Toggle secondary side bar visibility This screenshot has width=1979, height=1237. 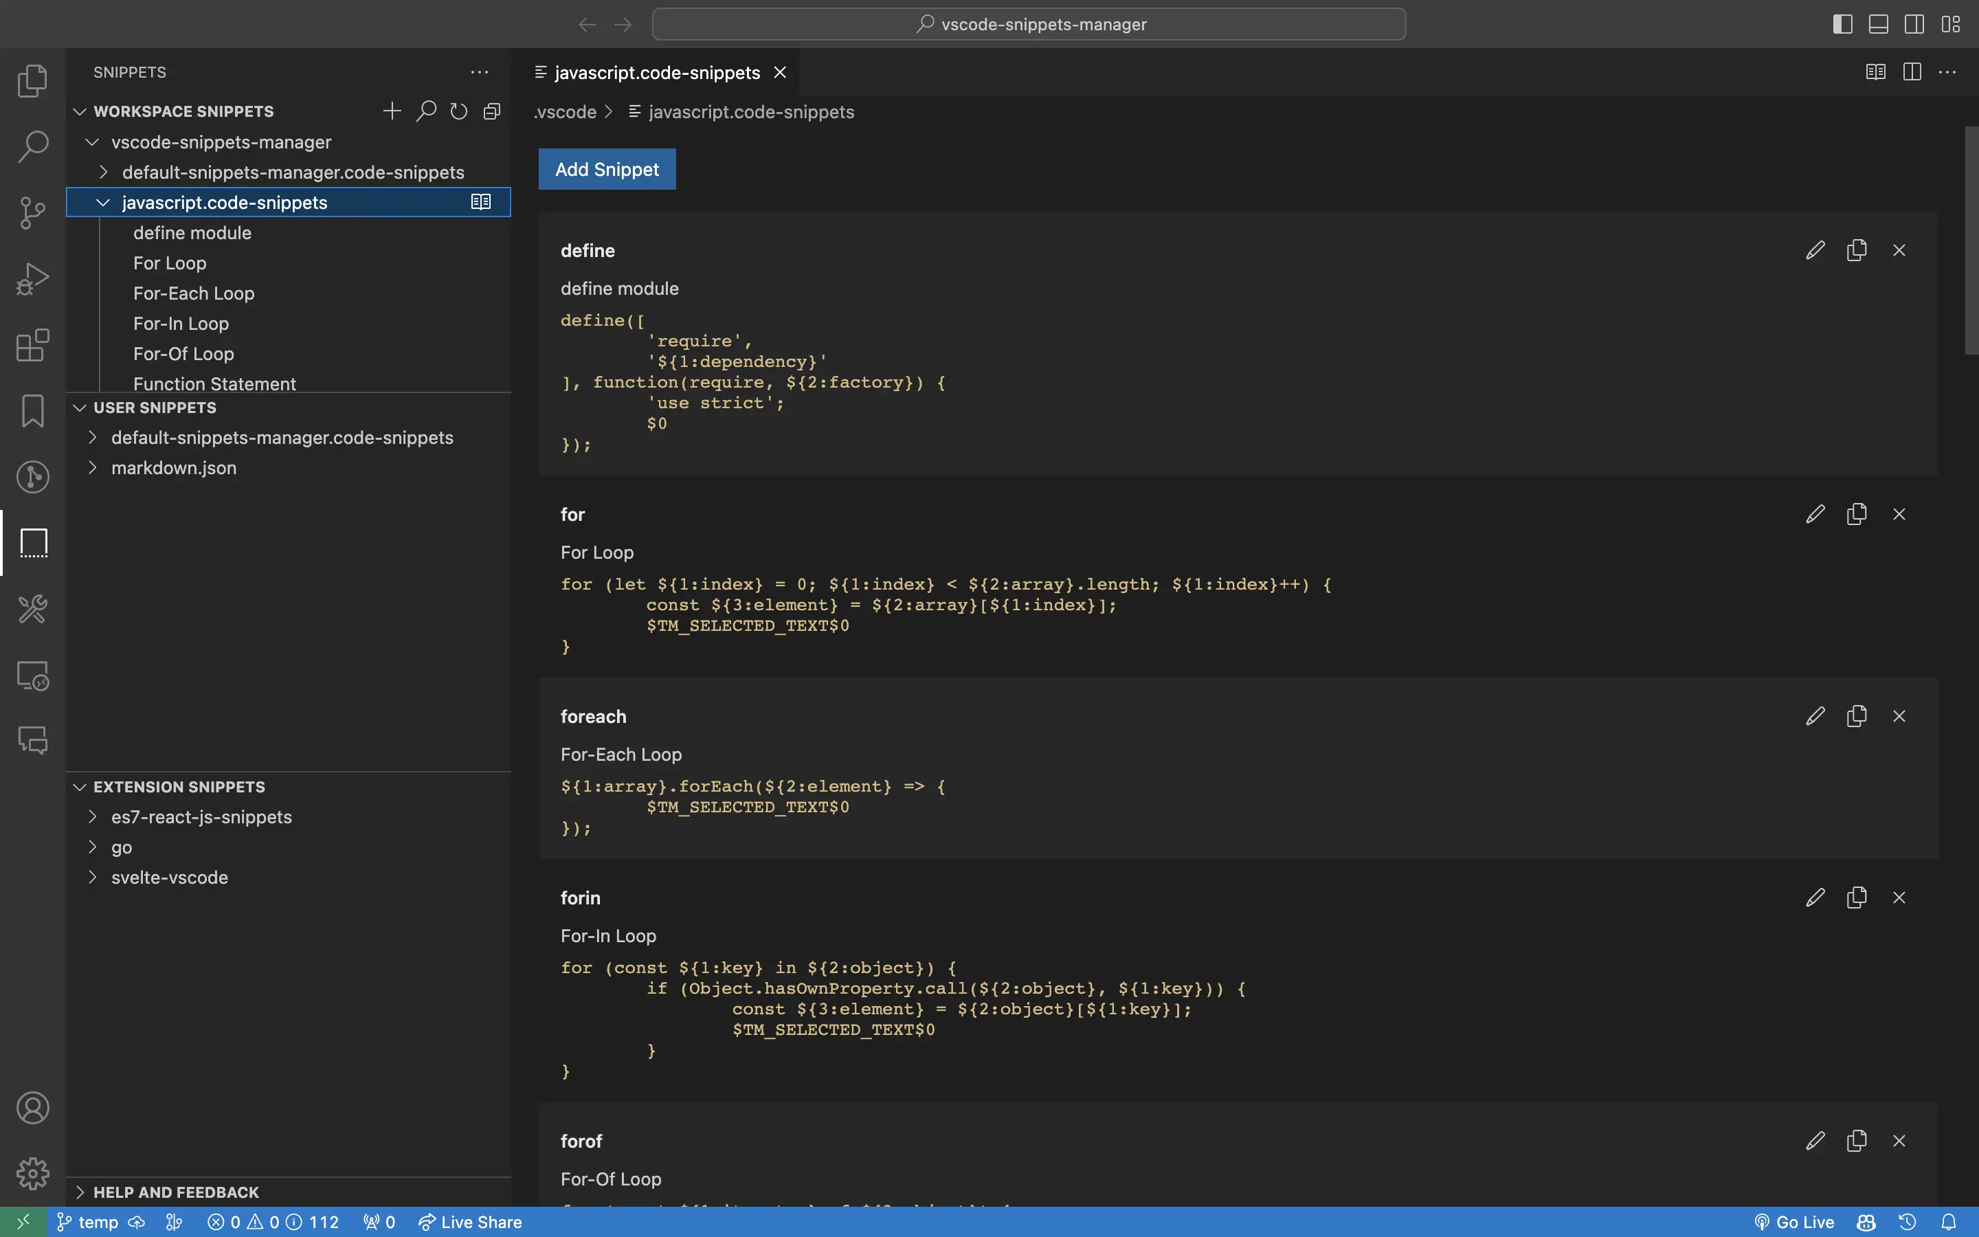[1914, 25]
